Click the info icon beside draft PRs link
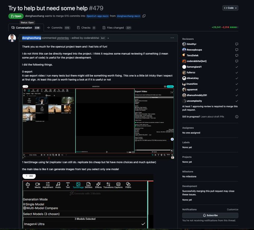Image resolution: width=254 pixels, height=230 pixels. 236,117
